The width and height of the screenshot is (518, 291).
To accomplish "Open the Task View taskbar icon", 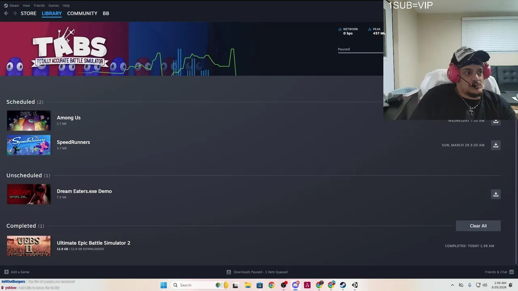I will (x=236, y=285).
